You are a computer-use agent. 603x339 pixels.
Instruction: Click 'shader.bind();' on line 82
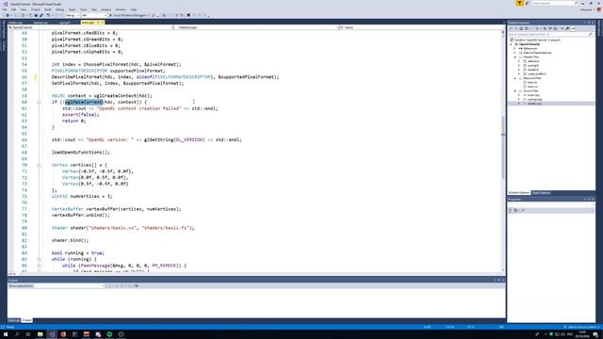(x=70, y=241)
